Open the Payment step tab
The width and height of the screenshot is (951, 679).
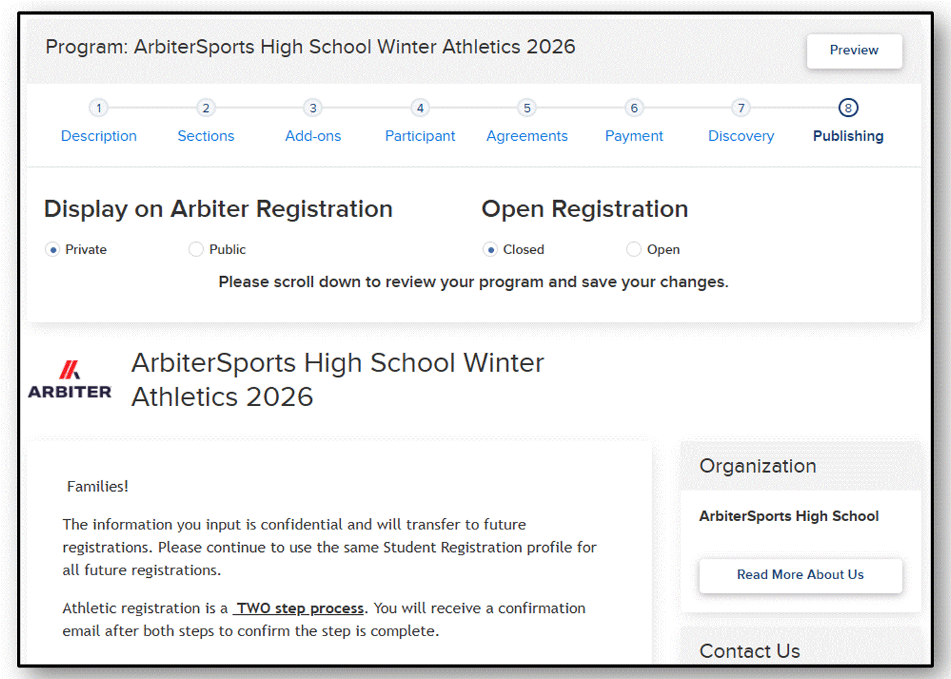(x=634, y=136)
